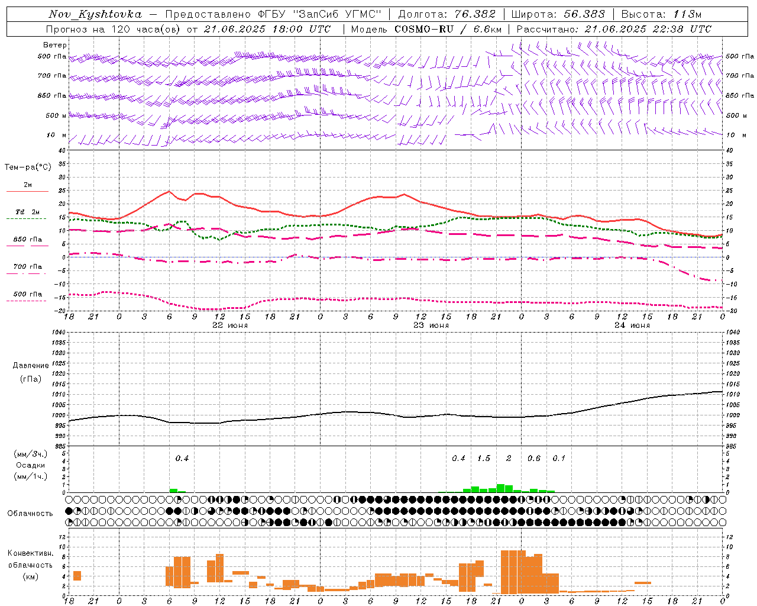Click the 'Давление' pressure panel label

point(31,366)
